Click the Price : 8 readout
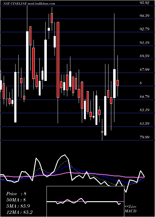The width and height of the screenshot is (155, 217). click(x=16, y=194)
